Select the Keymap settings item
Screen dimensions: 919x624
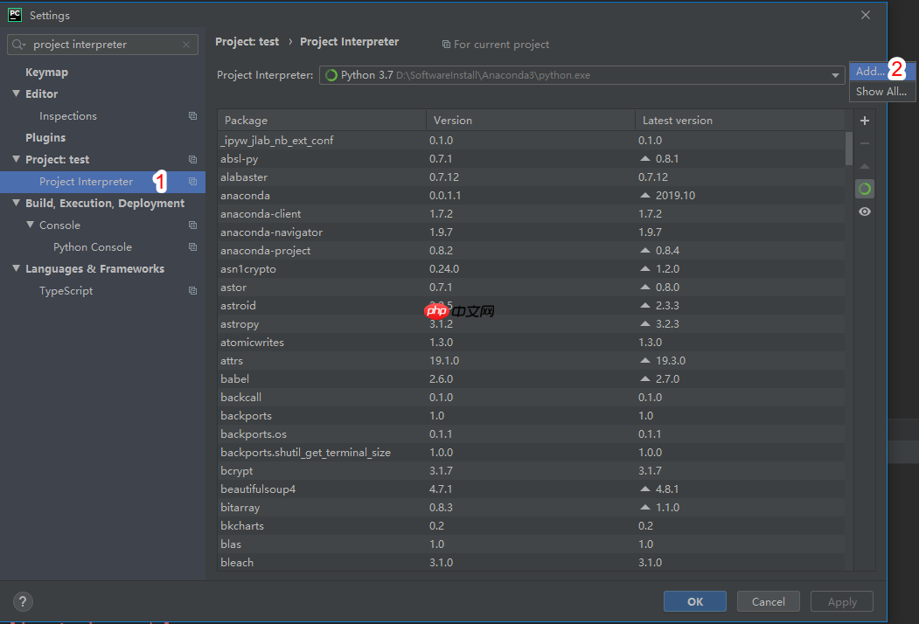pos(46,73)
